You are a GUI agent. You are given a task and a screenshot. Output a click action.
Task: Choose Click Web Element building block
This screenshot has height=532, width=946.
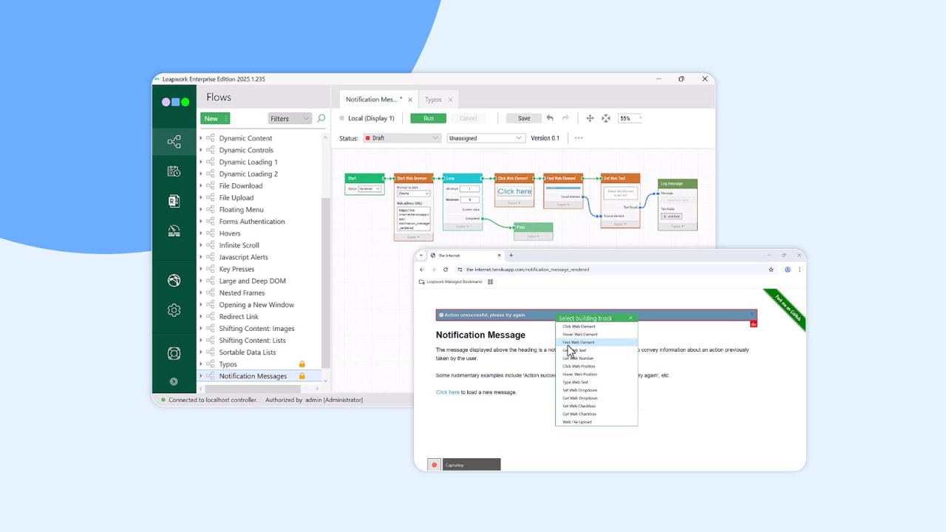[596, 326]
